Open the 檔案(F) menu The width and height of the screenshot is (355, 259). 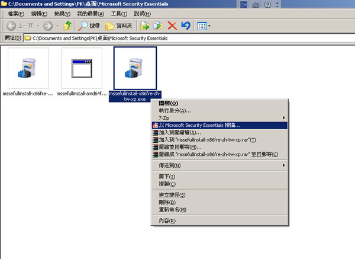[x=16, y=14]
